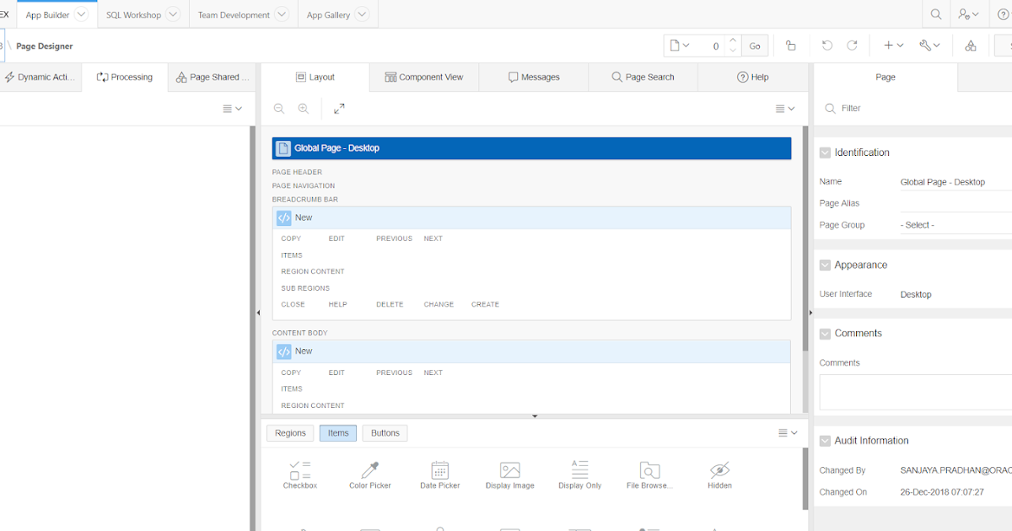The height and width of the screenshot is (531, 1012).
Task: Select the Hidden item type
Action: (x=719, y=474)
